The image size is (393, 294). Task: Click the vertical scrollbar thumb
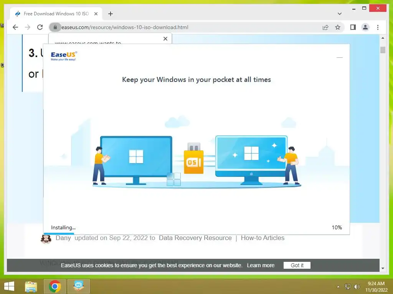pos(383,50)
